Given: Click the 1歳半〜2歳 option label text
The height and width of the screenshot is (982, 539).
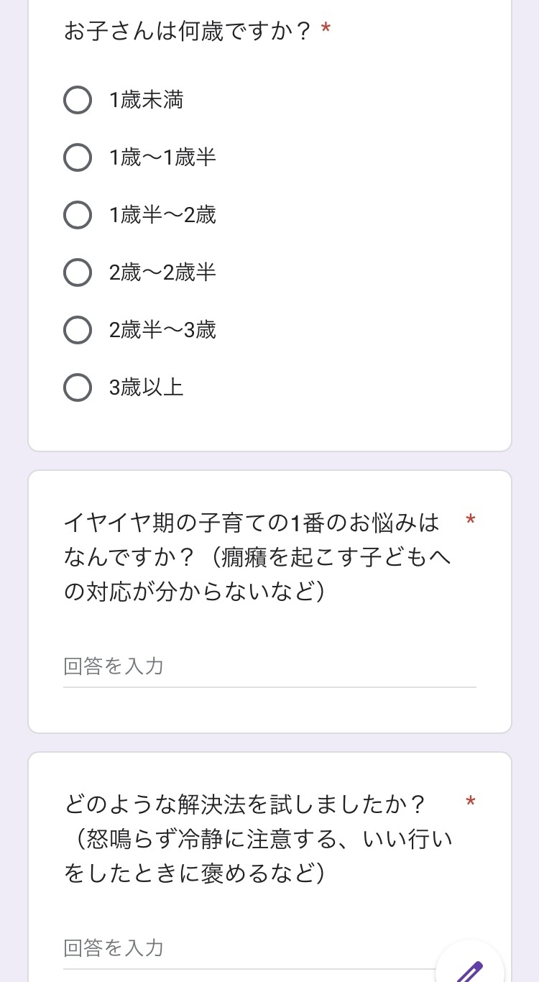Looking at the screenshot, I should 162,215.
